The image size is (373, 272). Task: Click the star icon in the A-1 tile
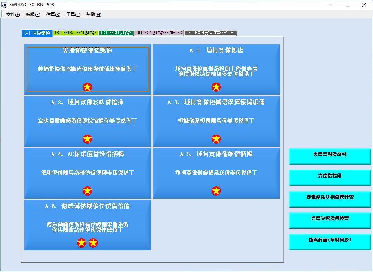pyautogui.click(x=216, y=87)
